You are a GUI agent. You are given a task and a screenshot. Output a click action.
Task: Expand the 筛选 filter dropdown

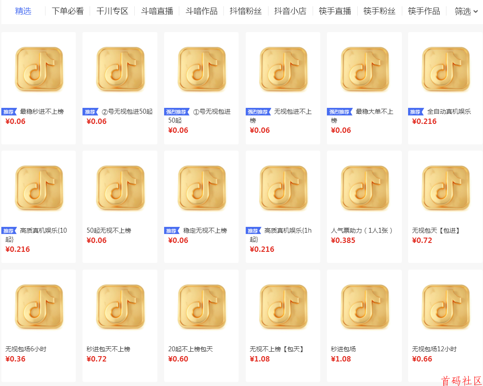click(466, 12)
